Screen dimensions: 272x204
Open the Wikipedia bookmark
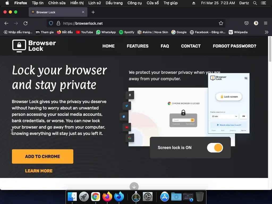238,32
